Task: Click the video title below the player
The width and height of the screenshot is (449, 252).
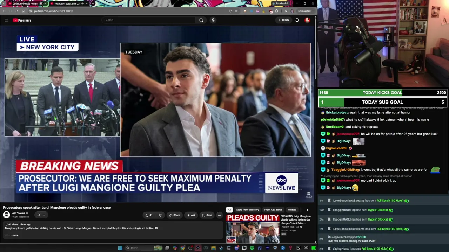Action: [57, 207]
